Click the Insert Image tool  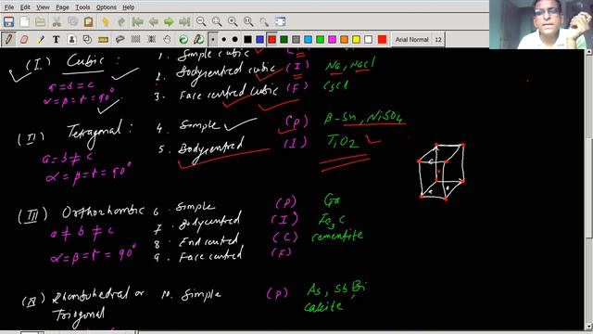pos(71,39)
